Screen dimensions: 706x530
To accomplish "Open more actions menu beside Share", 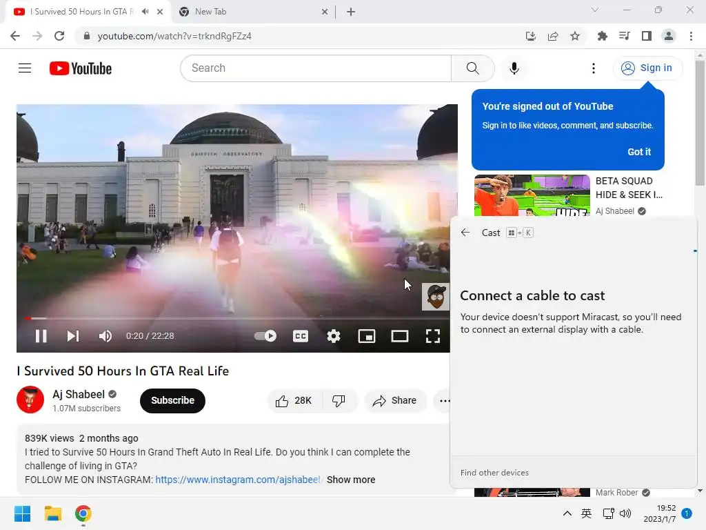I will point(445,401).
